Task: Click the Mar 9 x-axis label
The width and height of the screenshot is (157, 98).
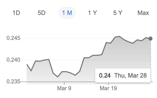Action: coord(64,88)
